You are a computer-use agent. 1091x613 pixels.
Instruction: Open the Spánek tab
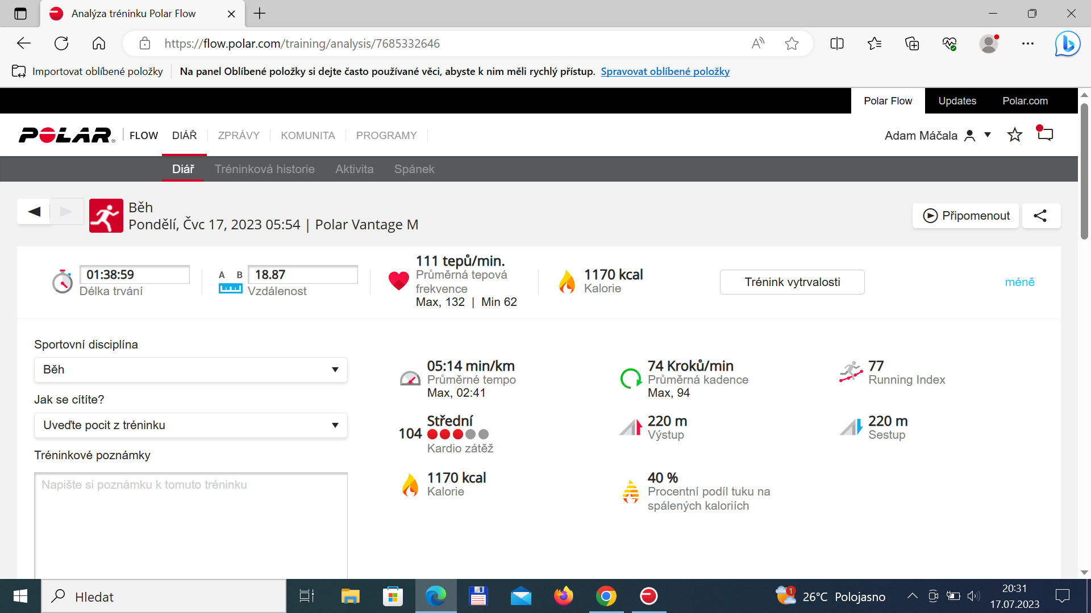coord(414,169)
